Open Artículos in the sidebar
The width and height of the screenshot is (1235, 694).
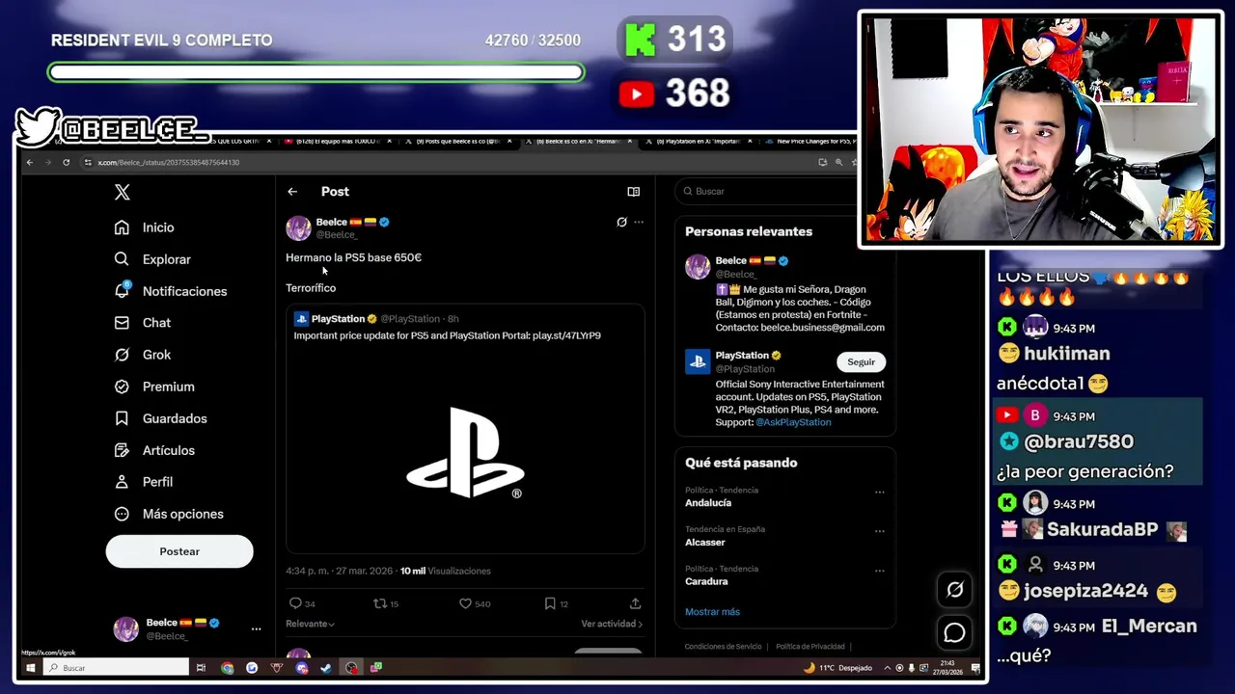pyautogui.click(x=154, y=450)
